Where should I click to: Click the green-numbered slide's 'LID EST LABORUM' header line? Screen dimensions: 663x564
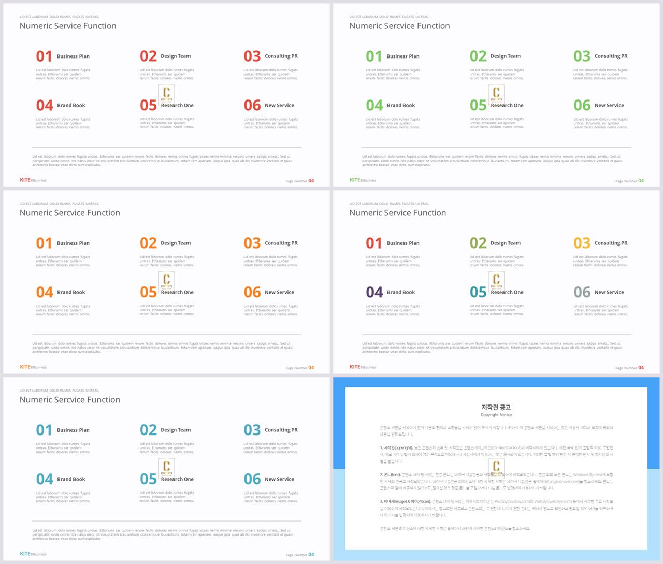pyautogui.click(x=389, y=17)
